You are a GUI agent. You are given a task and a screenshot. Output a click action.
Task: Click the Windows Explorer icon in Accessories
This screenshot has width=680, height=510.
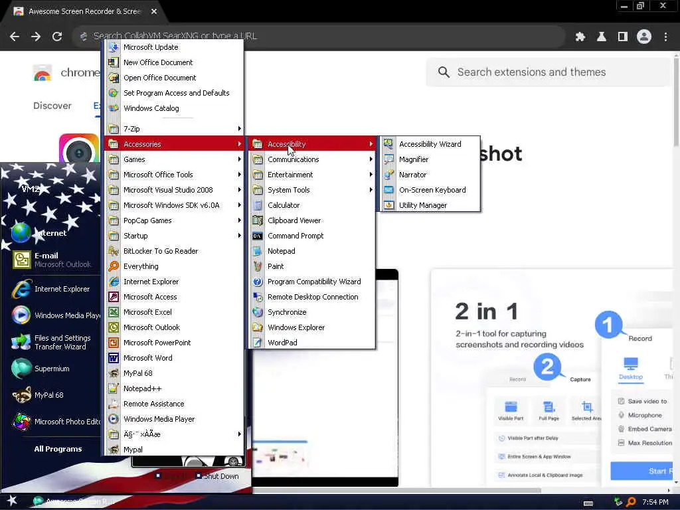[258, 327]
